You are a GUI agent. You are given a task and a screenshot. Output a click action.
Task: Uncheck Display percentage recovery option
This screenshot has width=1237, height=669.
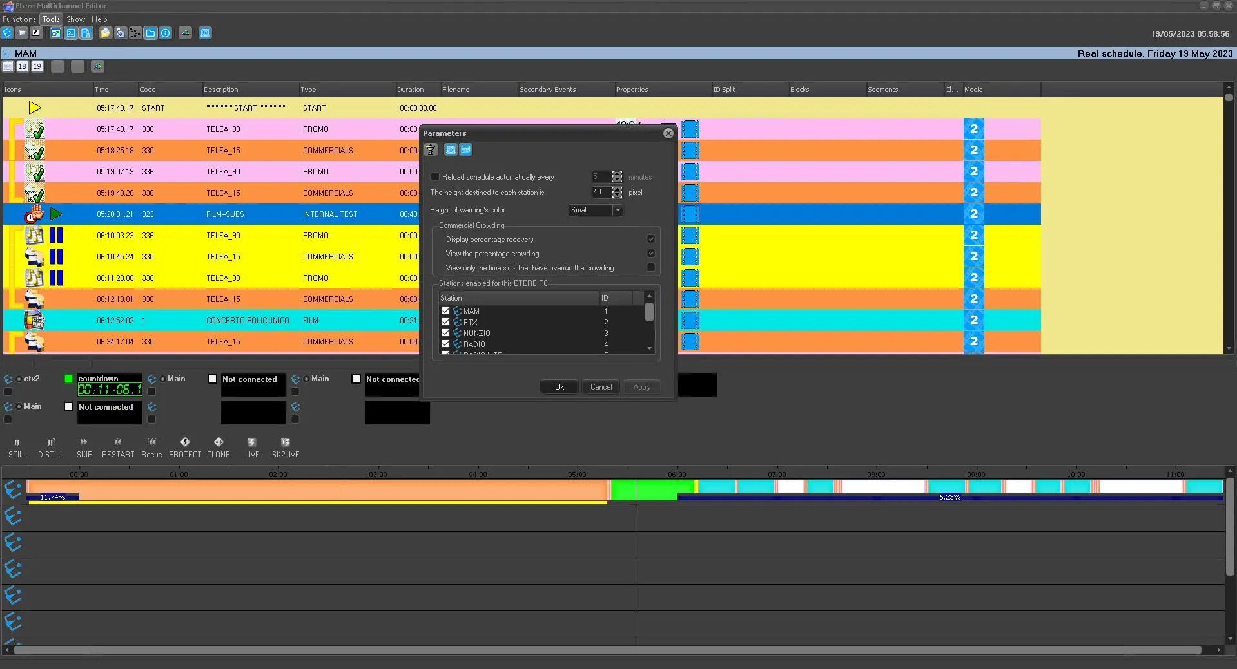(x=650, y=240)
